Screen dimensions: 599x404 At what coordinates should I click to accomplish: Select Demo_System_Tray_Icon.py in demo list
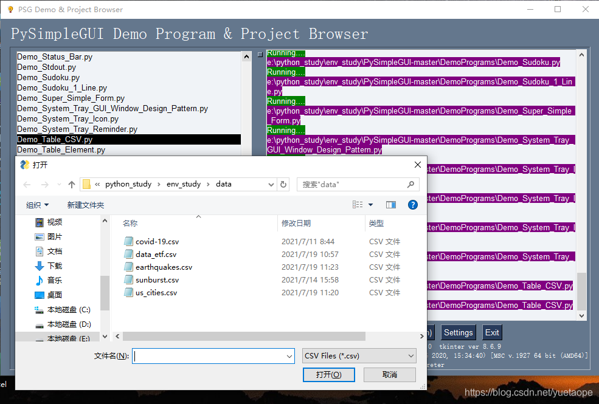click(68, 119)
